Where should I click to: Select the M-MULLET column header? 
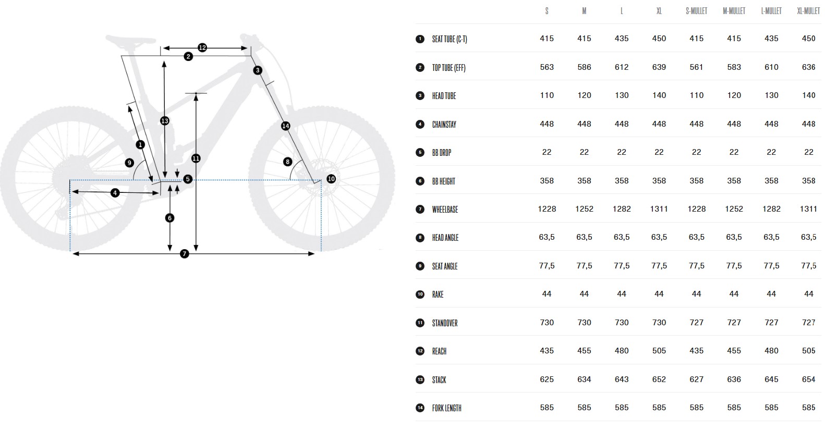pos(734,11)
